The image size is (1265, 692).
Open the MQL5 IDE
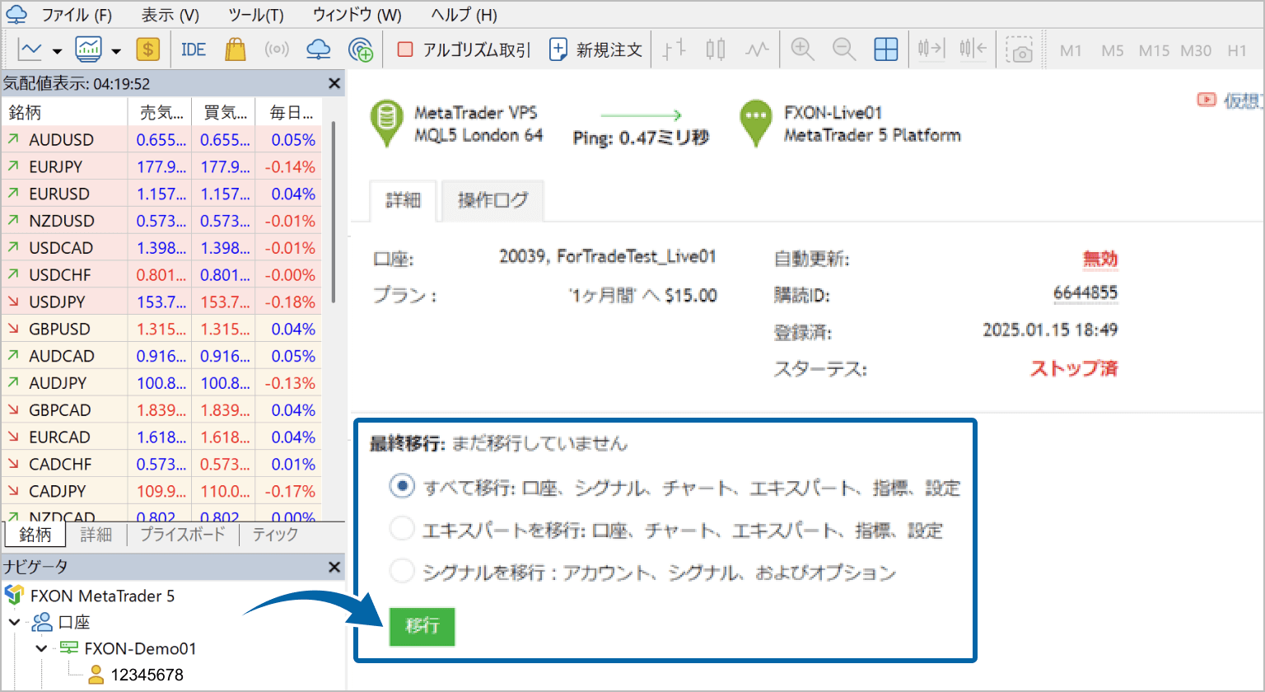coord(193,49)
